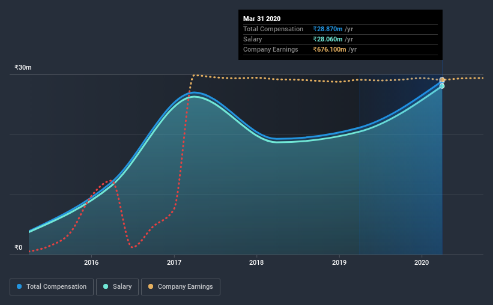
Task: Click the 2020 x-axis label
Action: point(422,262)
